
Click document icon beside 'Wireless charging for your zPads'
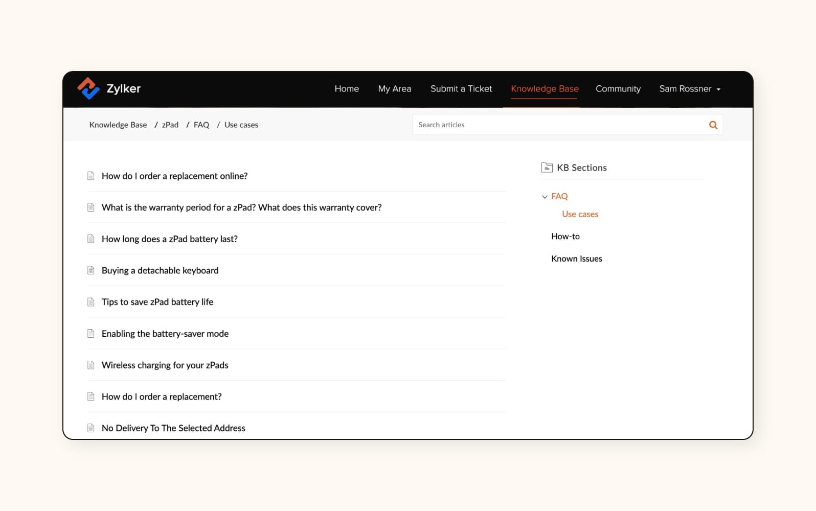click(91, 365)
